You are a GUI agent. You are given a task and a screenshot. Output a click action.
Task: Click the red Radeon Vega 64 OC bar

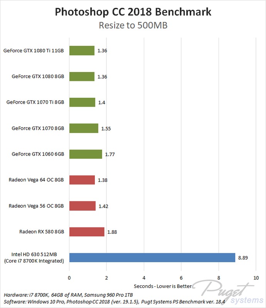pyautogui.click(x=82, y=180)
